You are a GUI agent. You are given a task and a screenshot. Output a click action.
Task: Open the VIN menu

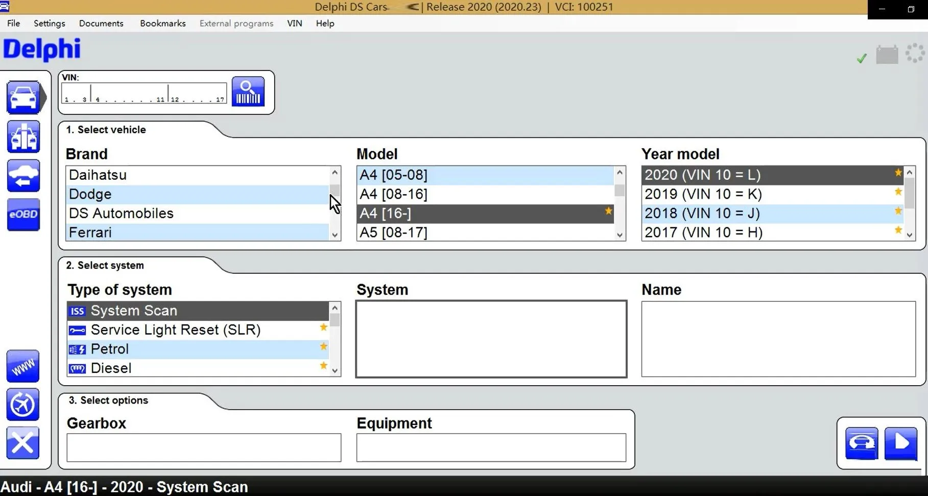(x=295, y=23)
